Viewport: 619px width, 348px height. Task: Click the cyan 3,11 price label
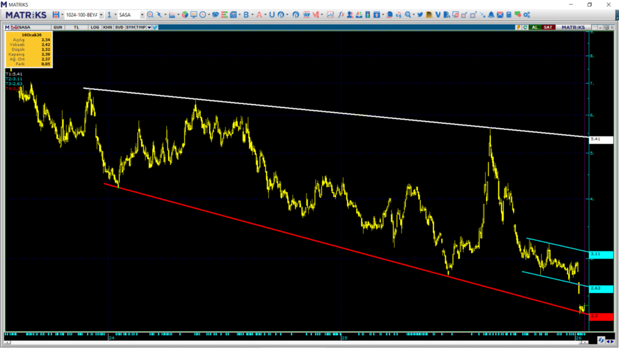coord(601,254)
